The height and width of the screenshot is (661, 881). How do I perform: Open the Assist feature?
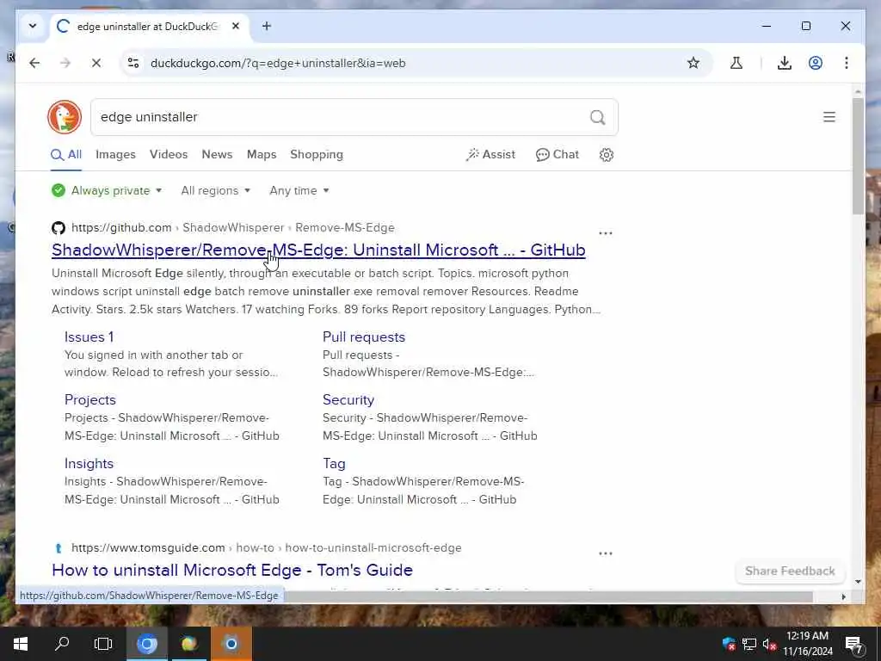point(490,155)
